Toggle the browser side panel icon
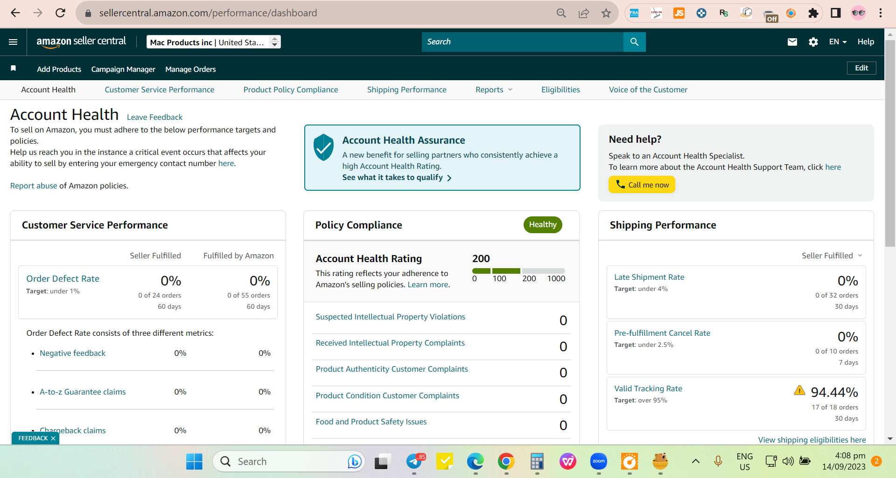The image size is (896, 478). coord(835,13)
